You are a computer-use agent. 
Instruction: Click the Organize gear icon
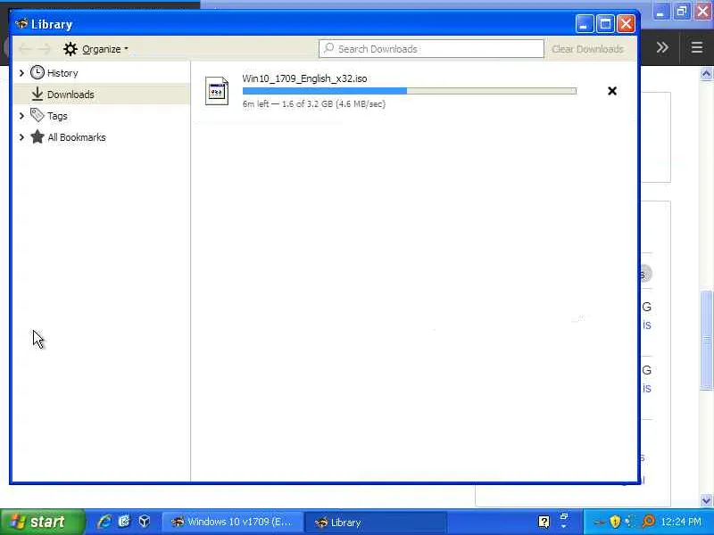(x=71, y=49)
